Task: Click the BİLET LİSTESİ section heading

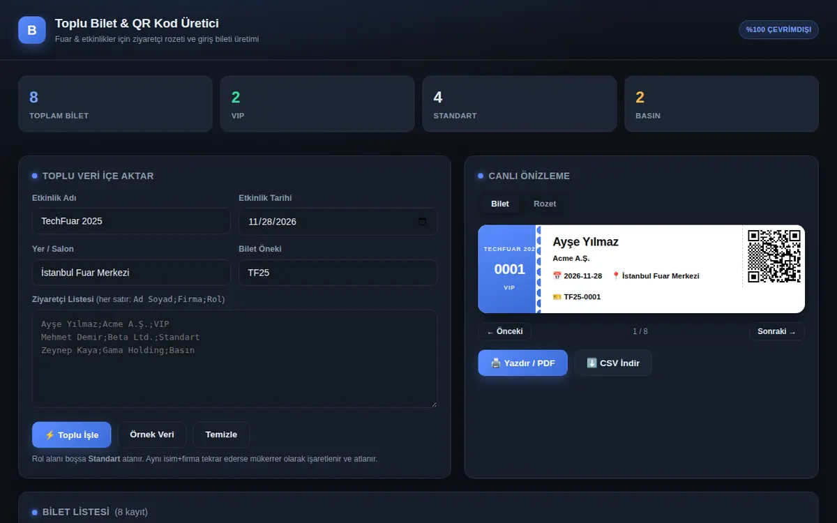Action: tap(76, 512)
